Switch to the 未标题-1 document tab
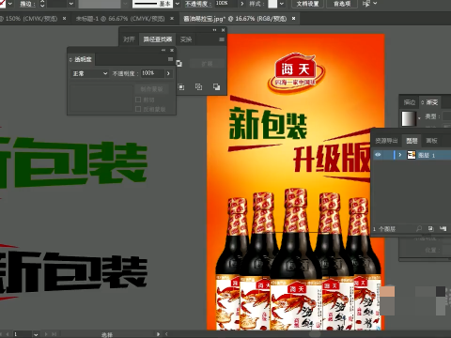Image resolution: width=451 pixels, height=338 pixels. pyautogui.click(x=120, y=19)
